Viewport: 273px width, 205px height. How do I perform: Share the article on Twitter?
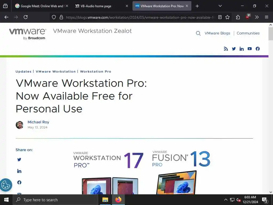pyautogui.click(x=19, y=160)
